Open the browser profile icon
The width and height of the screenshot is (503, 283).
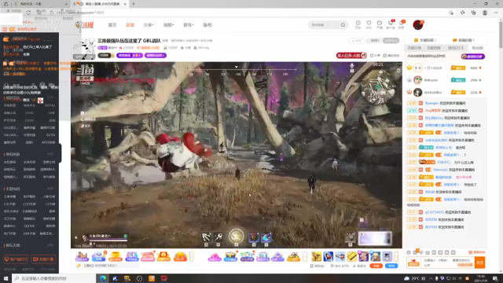pyautogui.click(x=485, y=13)
